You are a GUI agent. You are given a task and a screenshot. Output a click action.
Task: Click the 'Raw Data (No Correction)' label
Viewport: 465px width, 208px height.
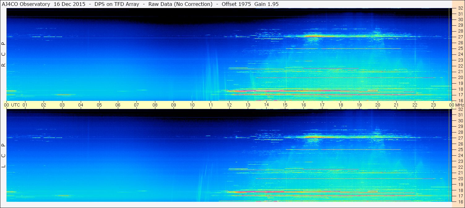tap(180, 4)
